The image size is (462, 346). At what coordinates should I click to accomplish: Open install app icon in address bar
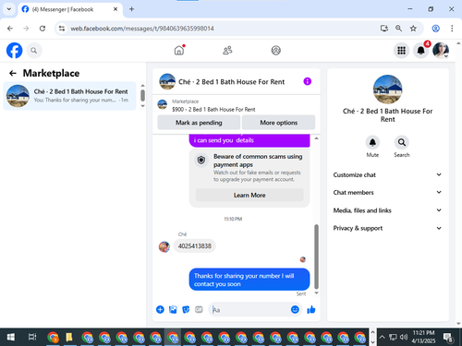tap(383, 29)
